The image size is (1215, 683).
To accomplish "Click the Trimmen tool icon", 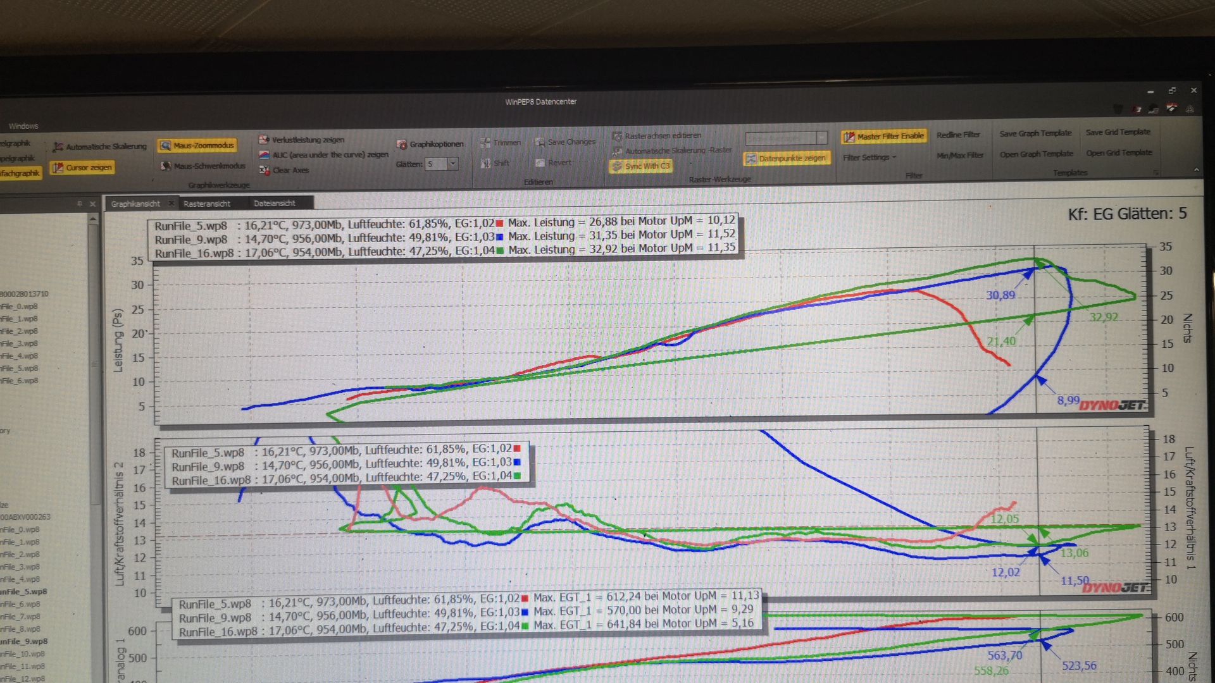I will point(485,143).
